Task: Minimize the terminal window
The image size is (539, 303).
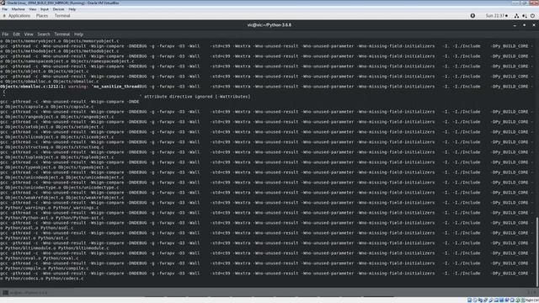Action: tap(515, 25)
